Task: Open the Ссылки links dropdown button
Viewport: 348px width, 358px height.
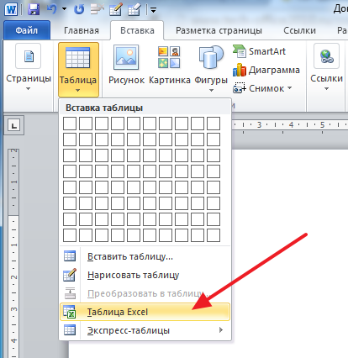Action: (326, 67)
